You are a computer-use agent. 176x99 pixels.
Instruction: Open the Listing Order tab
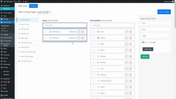tap(28, 29)
